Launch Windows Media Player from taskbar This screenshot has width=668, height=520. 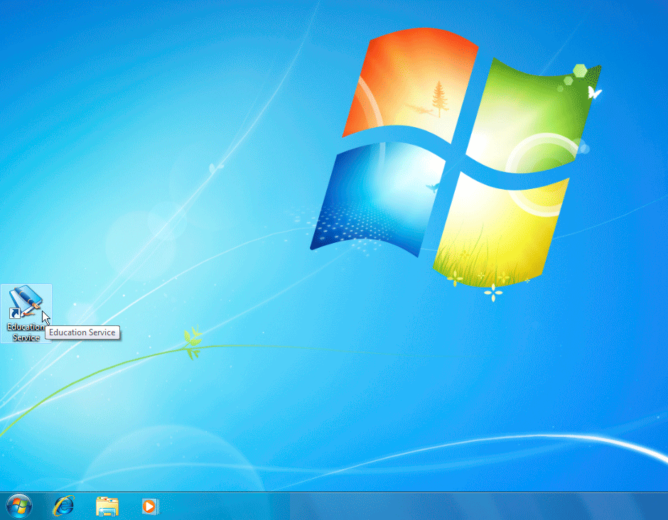click(150, 507)
